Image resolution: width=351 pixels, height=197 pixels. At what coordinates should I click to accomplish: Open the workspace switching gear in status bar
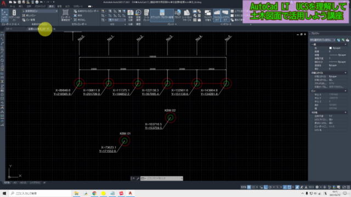point(317,187)
